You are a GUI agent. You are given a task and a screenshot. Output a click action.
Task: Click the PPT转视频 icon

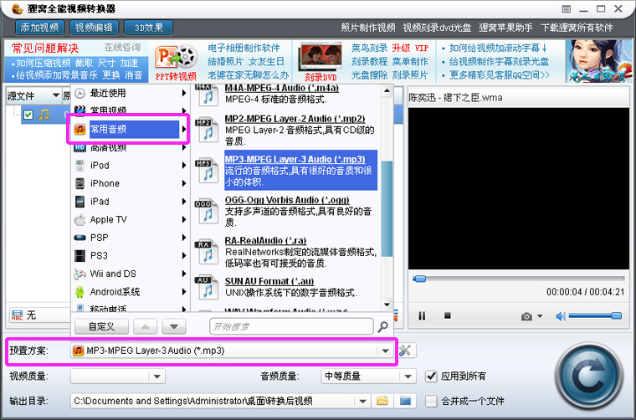pyautogui.click(x=176, y=63)
